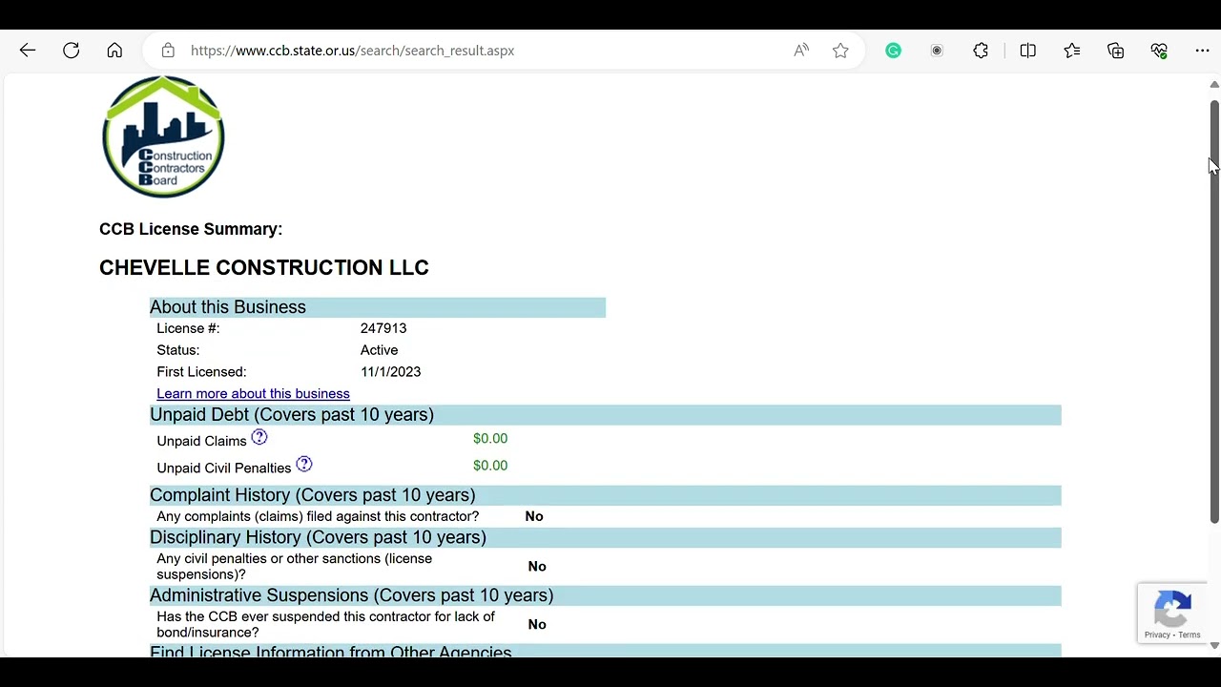1221x687 pixels.
Task: Click the civil penalties answer No
Action: point(537,566)
